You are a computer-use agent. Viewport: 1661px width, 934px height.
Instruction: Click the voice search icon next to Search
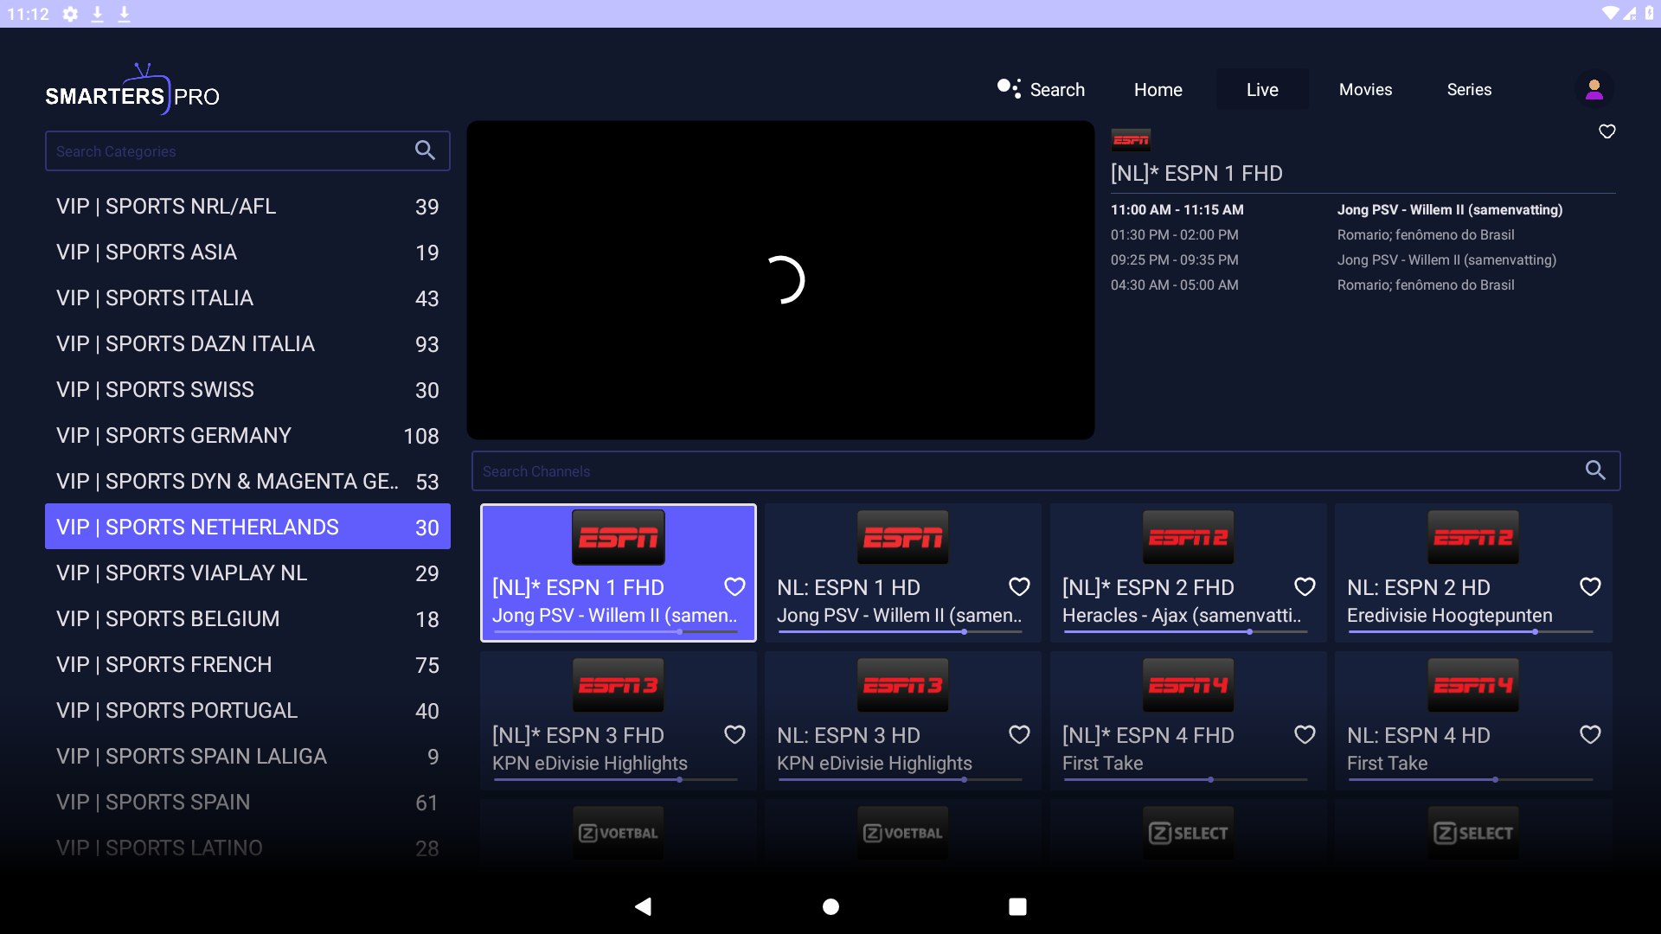click(x=1007, y=87)
